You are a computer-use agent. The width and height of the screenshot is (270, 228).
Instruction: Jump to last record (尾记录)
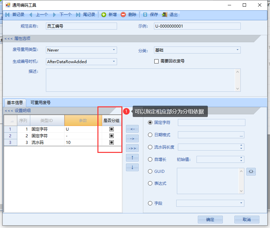point(85,15)
